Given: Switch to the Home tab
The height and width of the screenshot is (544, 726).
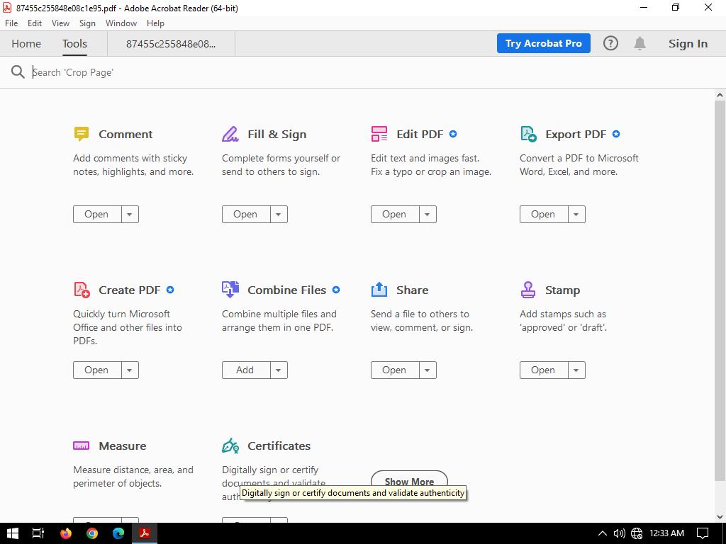Looking at the screenshot, I should 26,43.
